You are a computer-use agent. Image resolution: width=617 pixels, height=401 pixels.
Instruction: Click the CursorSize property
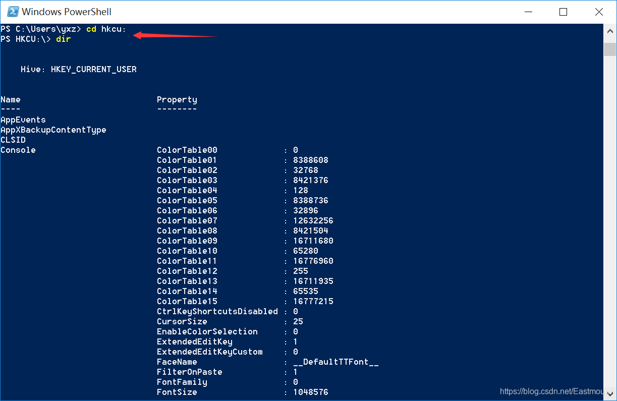click(x=182, y=321)
